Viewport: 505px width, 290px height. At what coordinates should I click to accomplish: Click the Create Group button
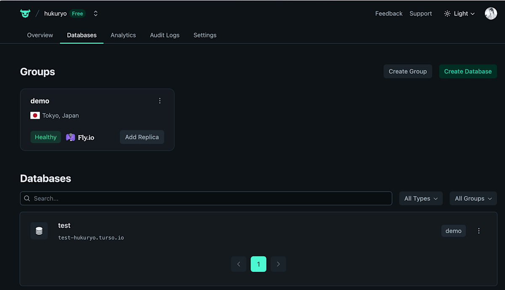click(408, 71)
